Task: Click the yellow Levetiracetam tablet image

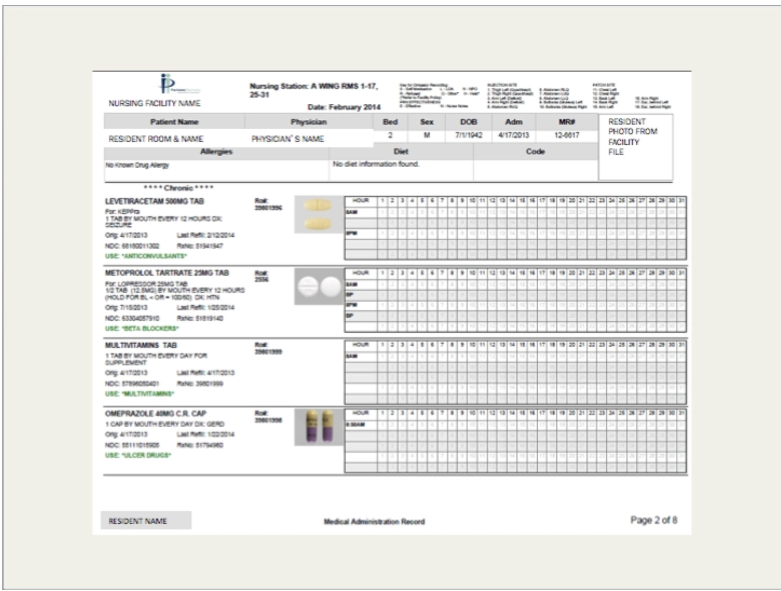Action: coord(317,214)
